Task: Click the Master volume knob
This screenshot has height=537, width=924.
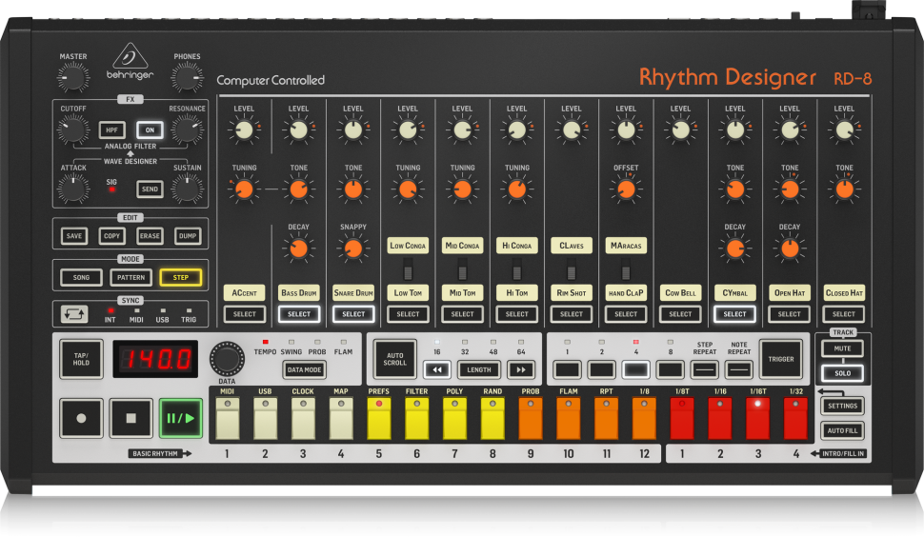Action: tap(73, 78)
